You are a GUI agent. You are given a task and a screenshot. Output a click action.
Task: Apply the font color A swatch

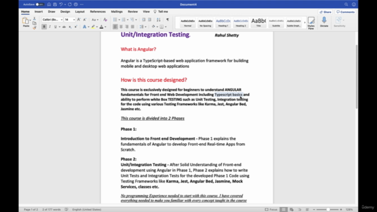tap(101, 26)
